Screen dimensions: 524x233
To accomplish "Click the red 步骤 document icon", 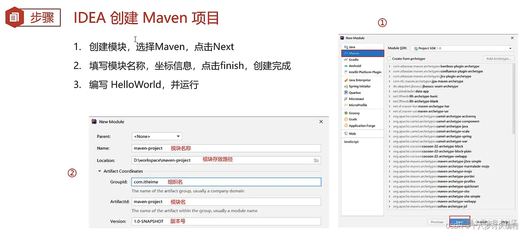I will pyautogui.click(x=14, y=17).
